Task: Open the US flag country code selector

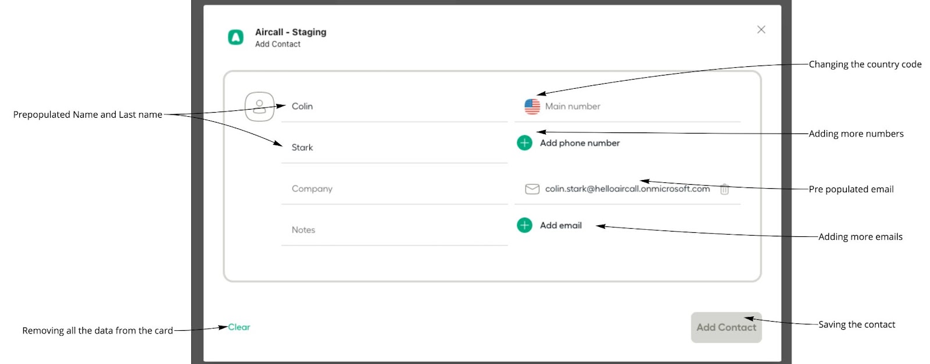Action: 532,107
